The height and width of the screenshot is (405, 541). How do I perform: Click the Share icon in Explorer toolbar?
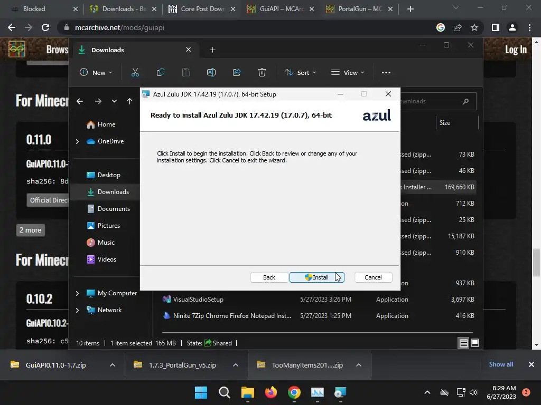237,72
